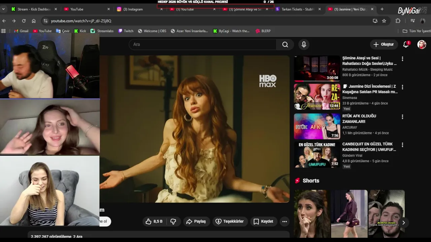The width and height of the screenshot is (431, 242).
Task: Expand the tab search dropdown arrow
Action: click(x=3, y=9)
